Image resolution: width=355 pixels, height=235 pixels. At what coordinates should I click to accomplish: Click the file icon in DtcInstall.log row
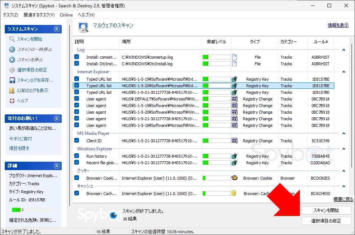234,64
